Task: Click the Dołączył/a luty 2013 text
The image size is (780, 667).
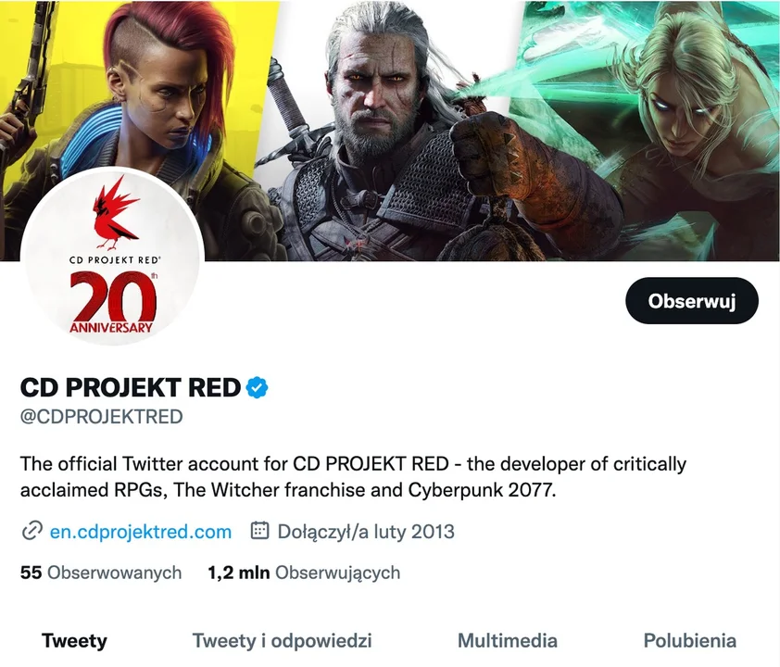Action: [366, 531]
